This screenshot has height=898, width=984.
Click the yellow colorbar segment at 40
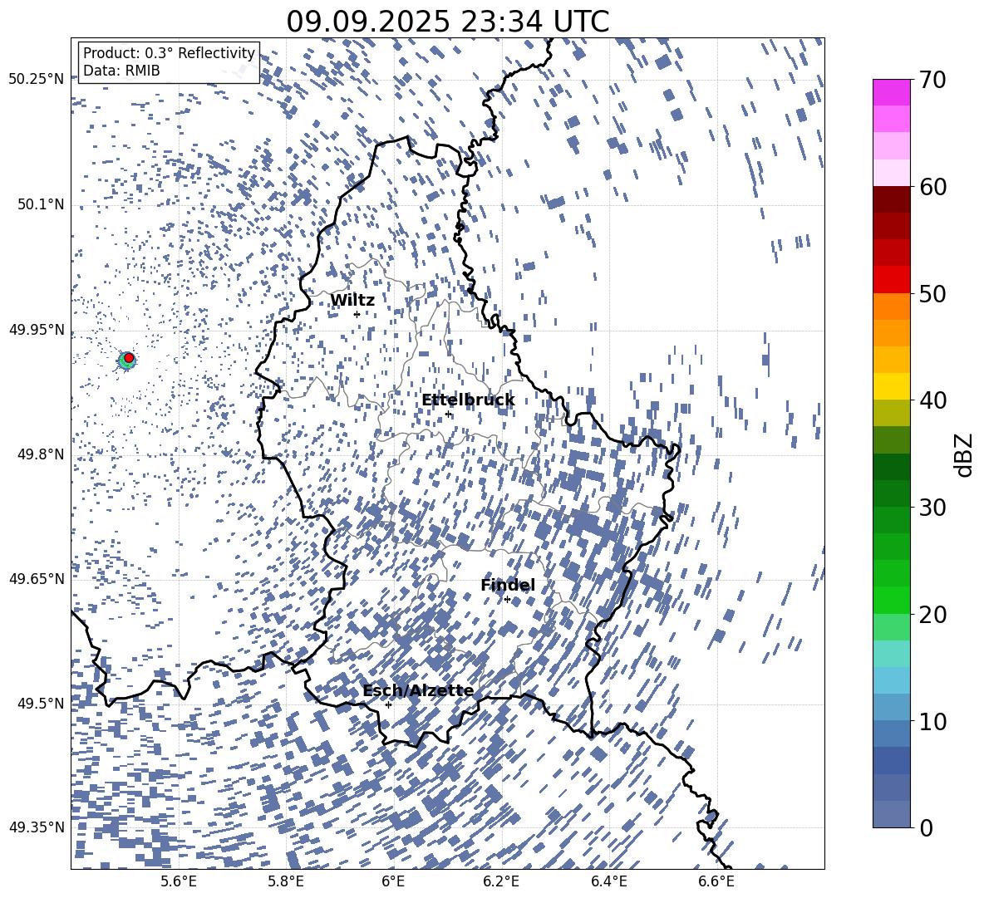click(x=892, y=386)
